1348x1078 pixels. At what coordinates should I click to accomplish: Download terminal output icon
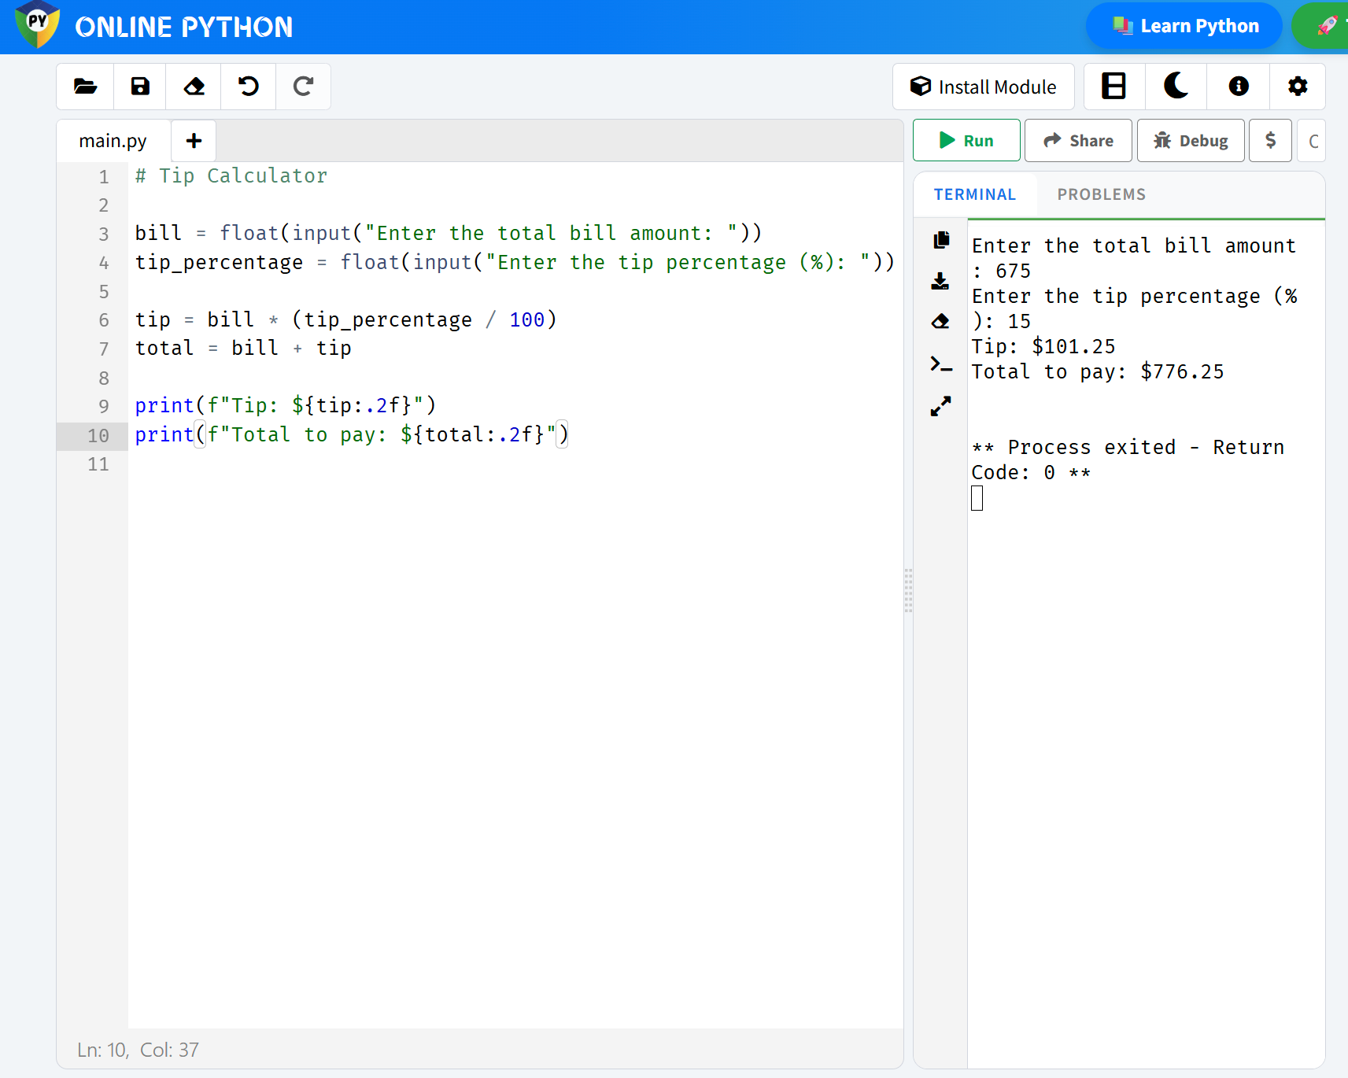tap(940, 281)
